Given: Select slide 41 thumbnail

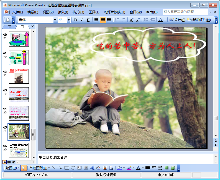Looking at the screenshot, I should tap(19, 58).
